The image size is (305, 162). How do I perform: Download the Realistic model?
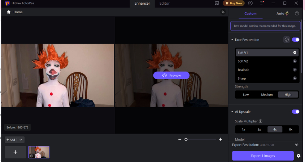295,69
